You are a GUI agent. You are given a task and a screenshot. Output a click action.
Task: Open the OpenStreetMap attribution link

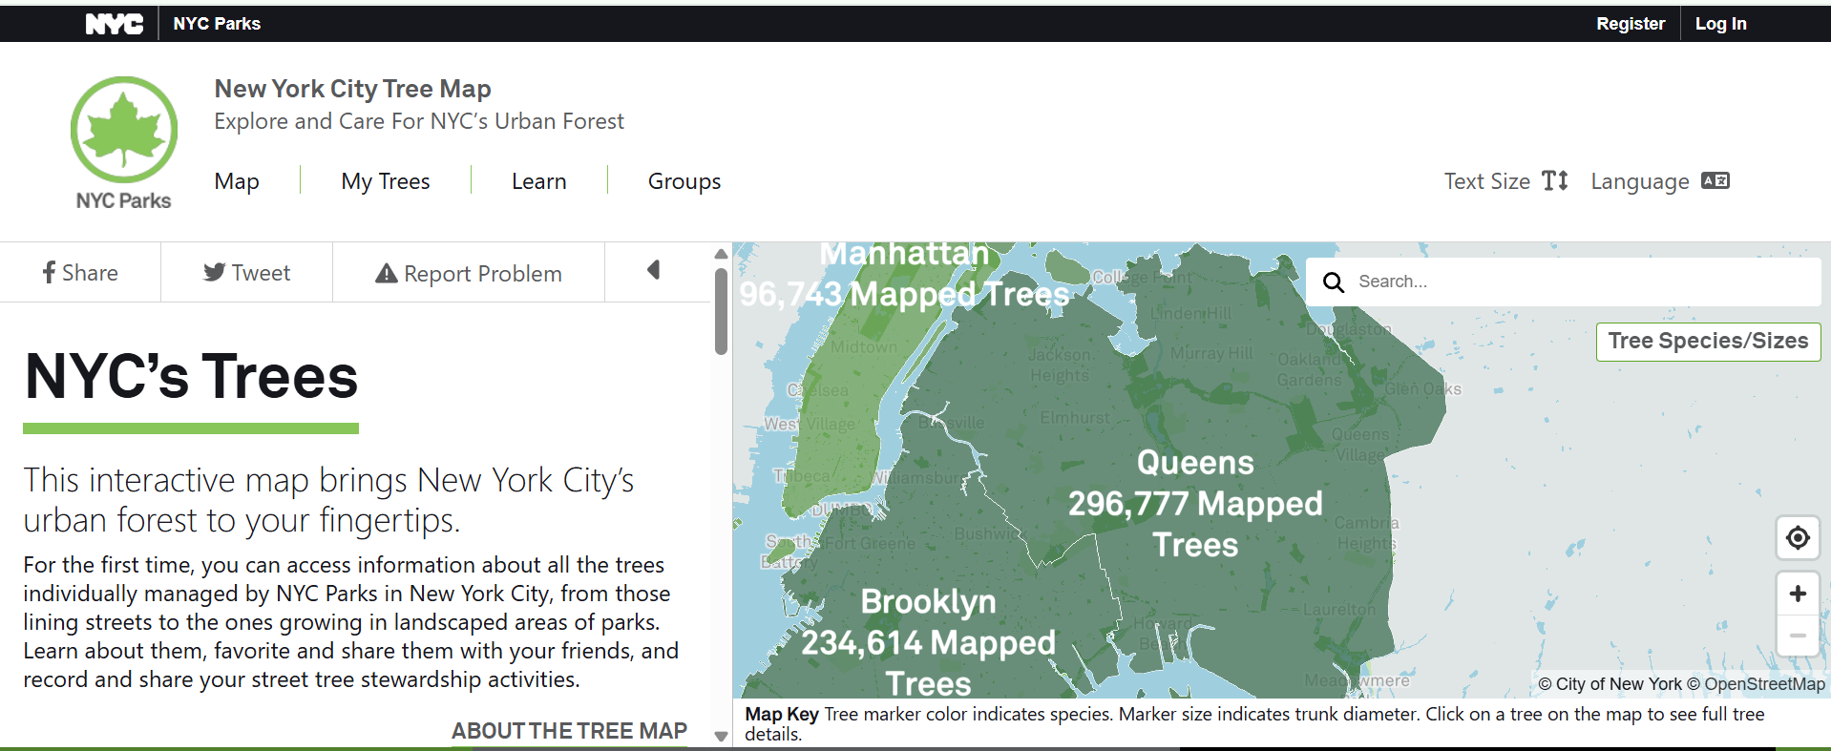tap(1764, 684)
